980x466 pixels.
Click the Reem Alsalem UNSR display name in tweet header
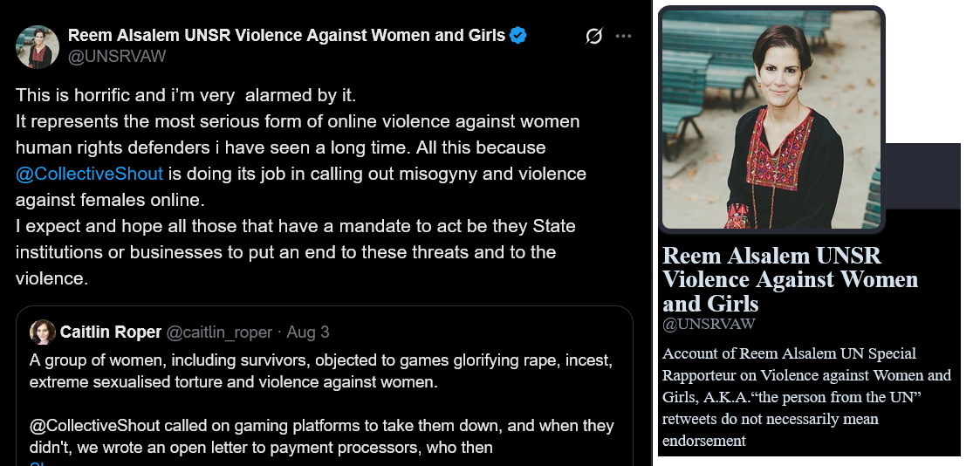click(286, 36)
